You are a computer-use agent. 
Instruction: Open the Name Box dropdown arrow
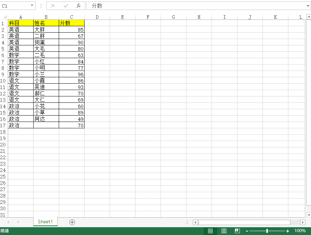pos(32,6)
